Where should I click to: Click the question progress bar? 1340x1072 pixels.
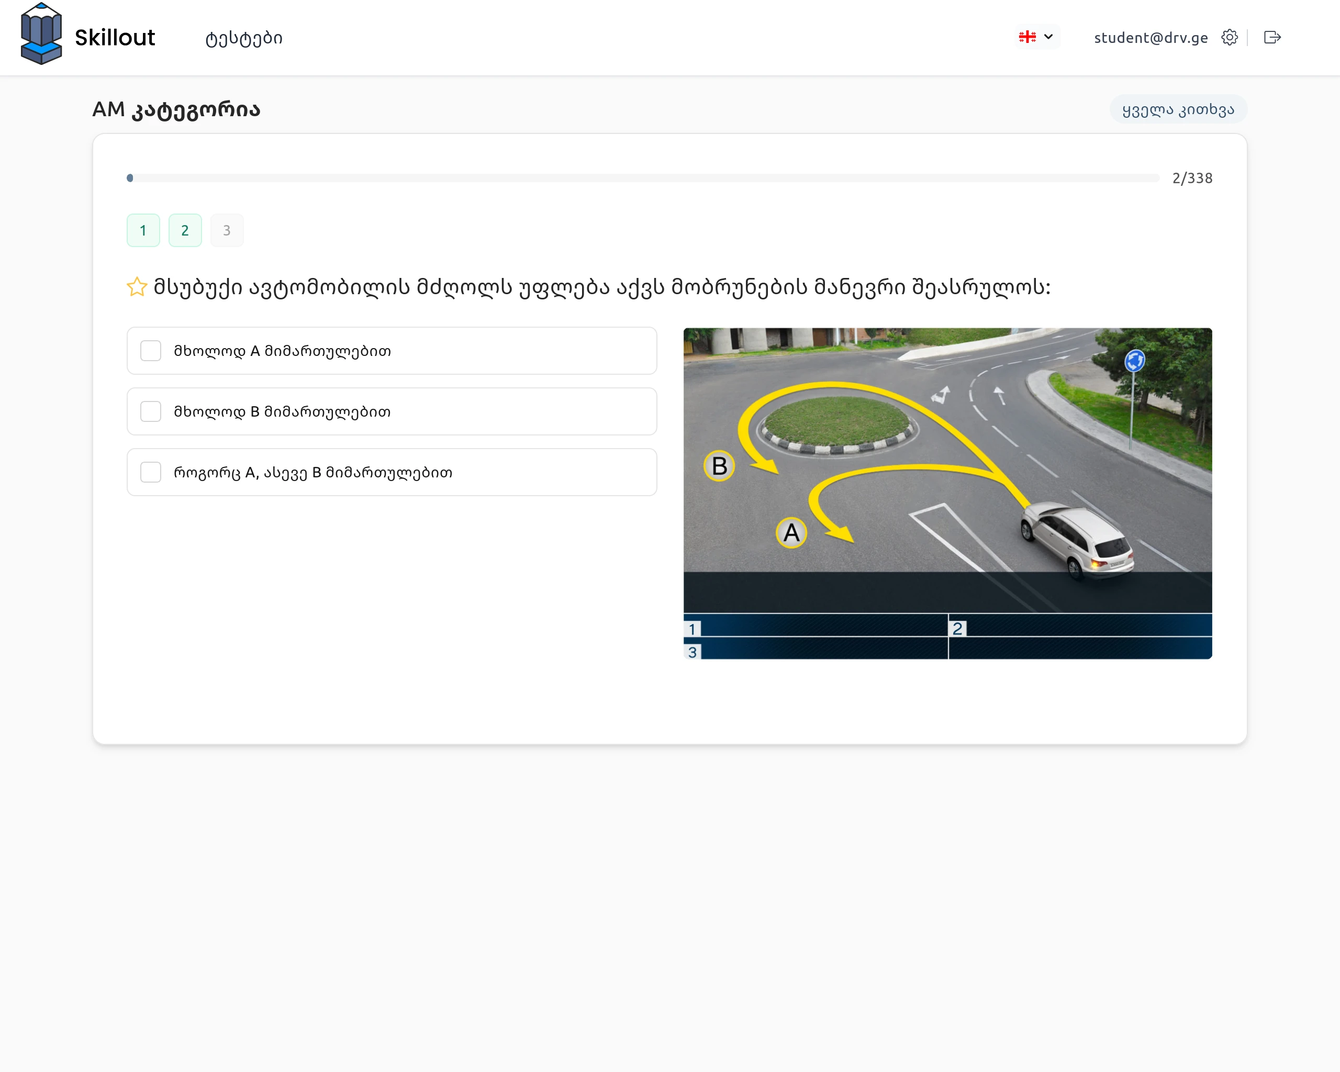click(643, 178)
